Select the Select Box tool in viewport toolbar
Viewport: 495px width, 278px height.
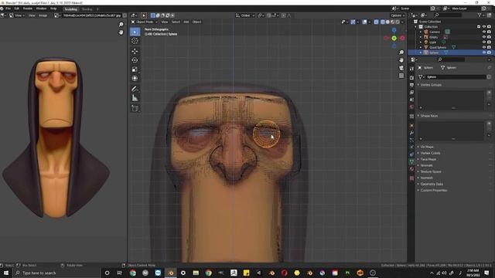135,32
